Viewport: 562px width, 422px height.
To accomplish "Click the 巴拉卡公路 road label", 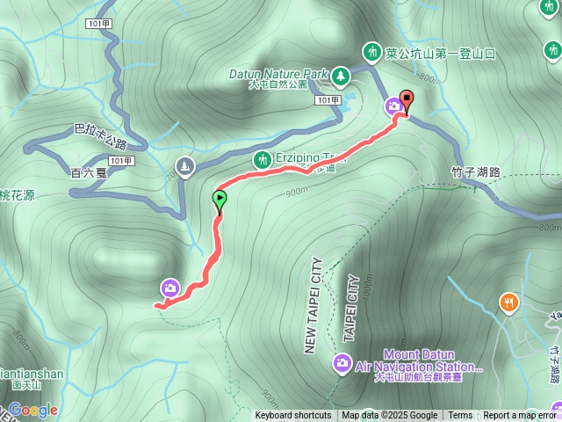I will pos(101,136).
